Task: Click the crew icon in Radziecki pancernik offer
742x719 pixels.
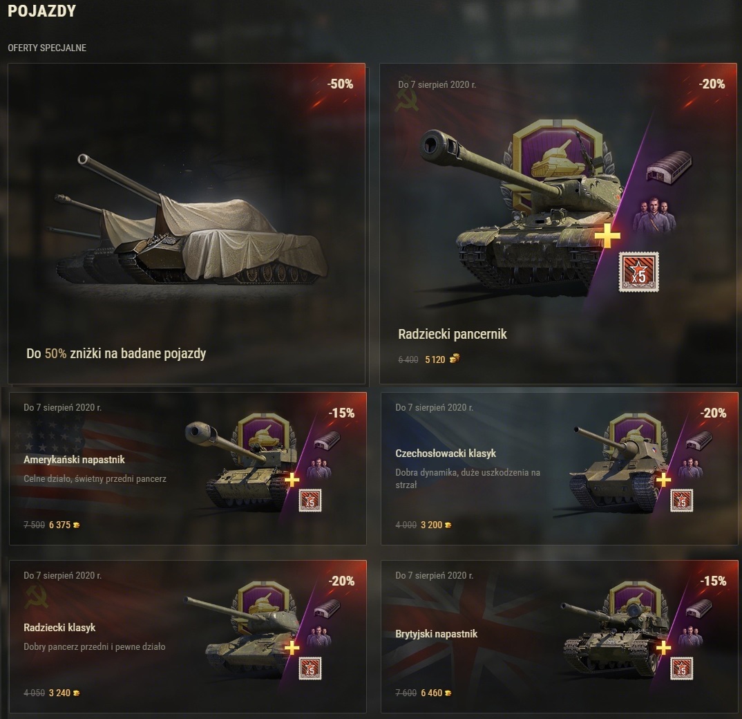Action: click(x=654, y=214)
